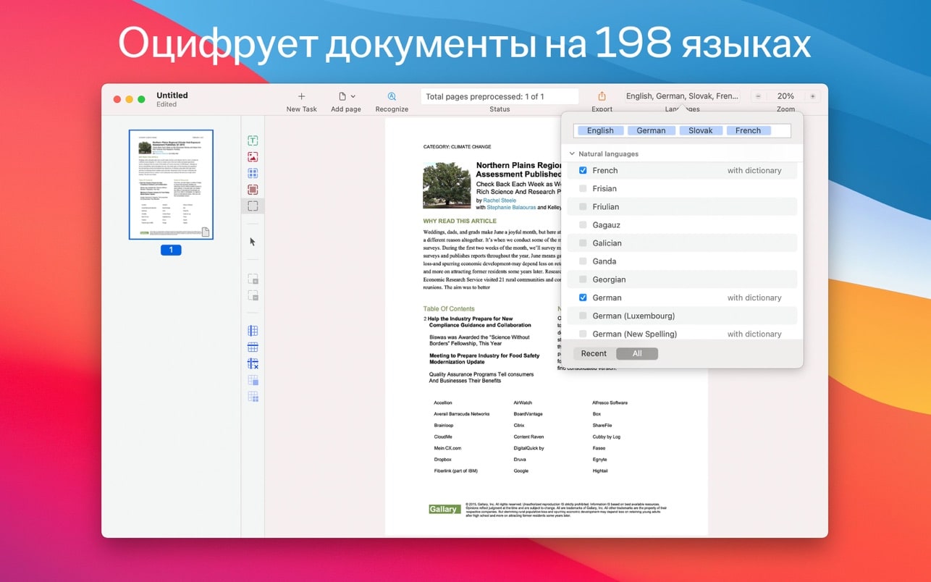The width and height of the screenshot is (931, 582).
Task: Select the Table area tool
Action: point(253,173)
